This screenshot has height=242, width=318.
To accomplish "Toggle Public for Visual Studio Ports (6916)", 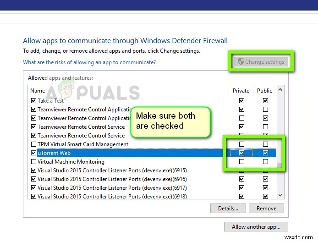I will click(x=265, y=179).
